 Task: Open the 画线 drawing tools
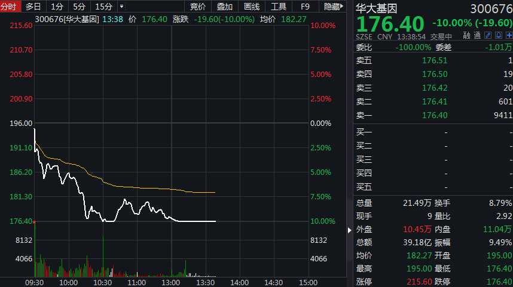(252, 7)
